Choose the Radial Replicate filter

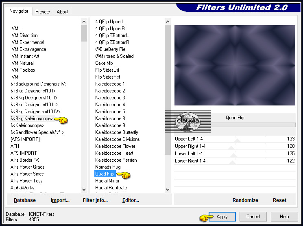111,188
